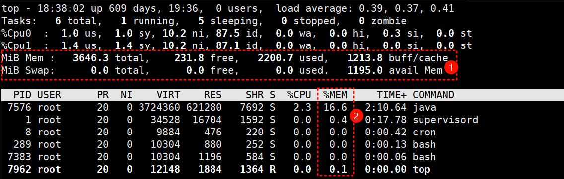The image size is (564, 179).
Task: Click the 0:00.13 time value
Action: [x=386, y=144]
